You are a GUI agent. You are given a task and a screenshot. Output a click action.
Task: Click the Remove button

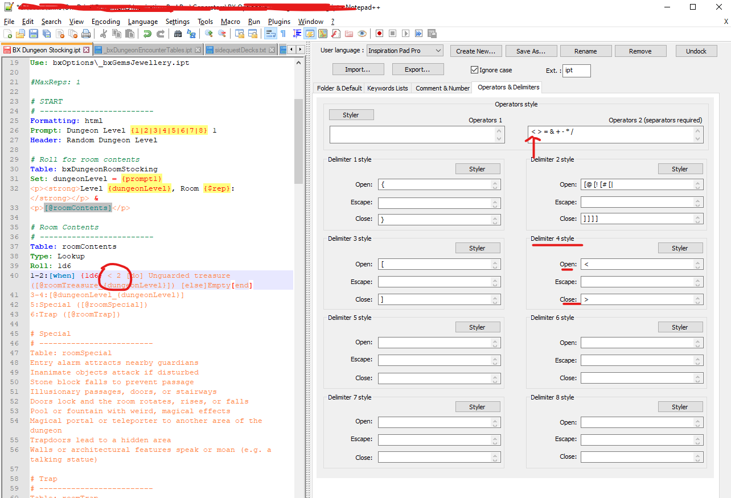click(640, 51)
